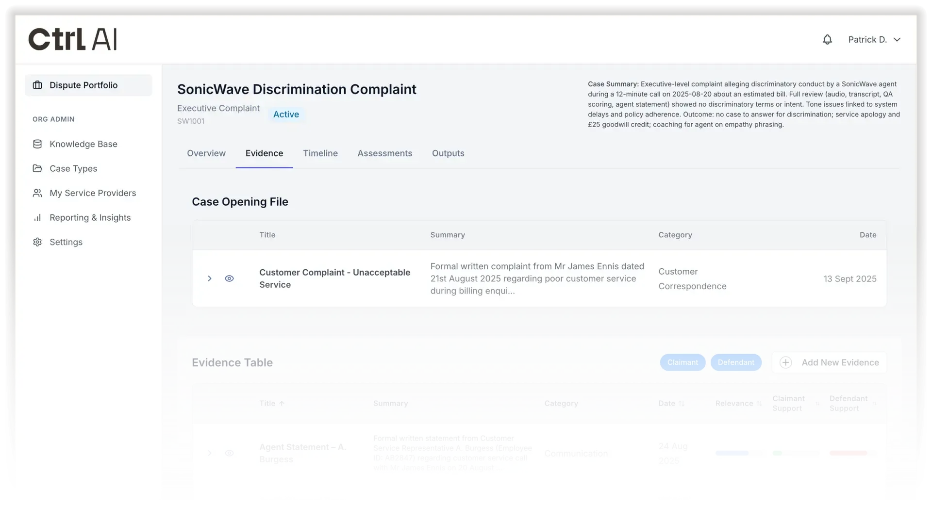Open Dispute Portfolio in the sidebar
932x522 pixels.
point(88,85)
